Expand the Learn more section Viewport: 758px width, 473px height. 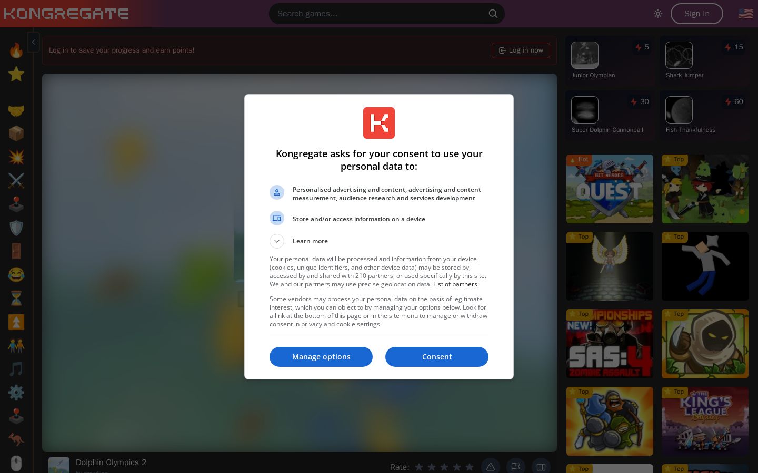(x=277, y=241)
